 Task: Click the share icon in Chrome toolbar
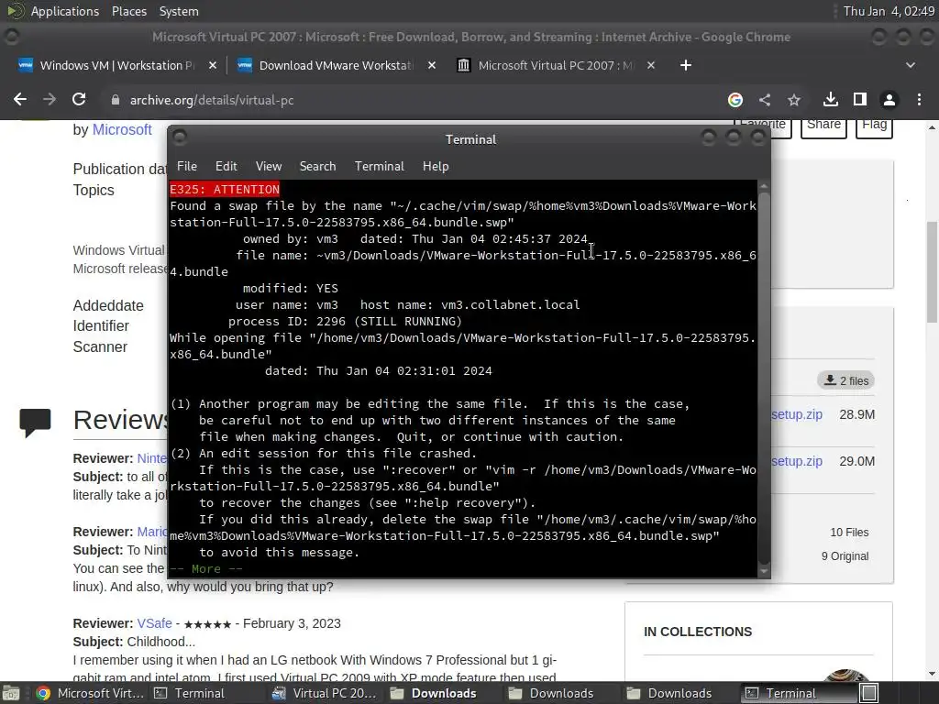point(765,100)
